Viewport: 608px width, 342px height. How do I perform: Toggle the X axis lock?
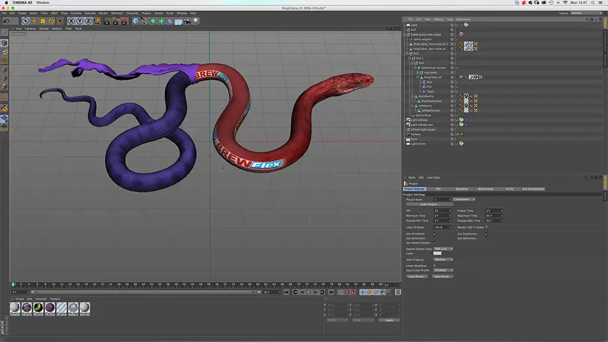(72, 21)
